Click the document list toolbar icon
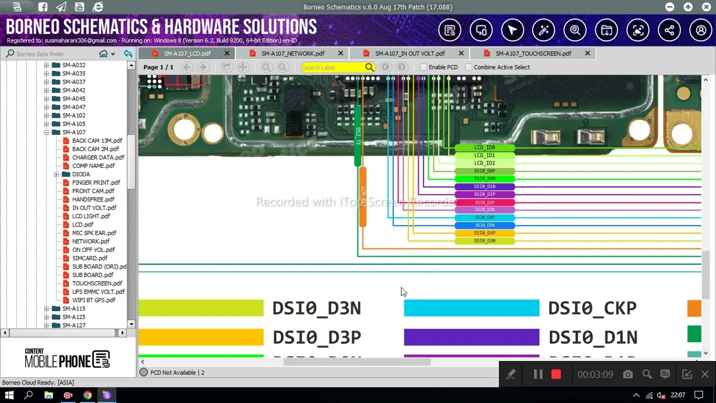Image resolution: width=716 pixels, height=403 pixels. coord(450,30)
